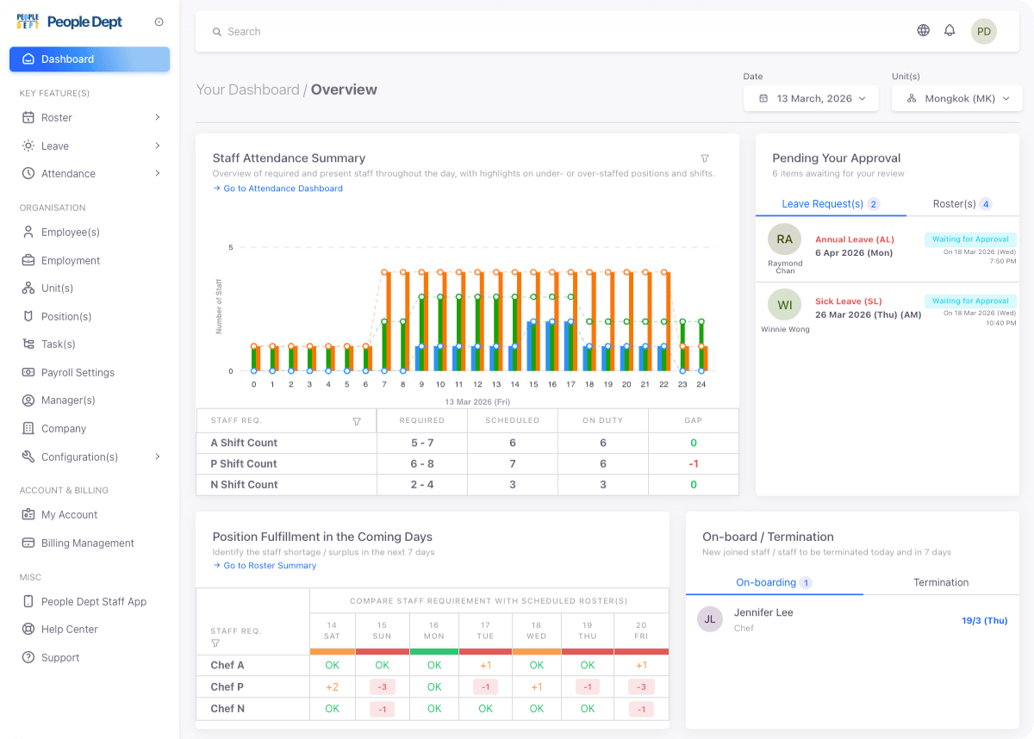1034x739 pixels.
Task: Click the globe language icon
Action: [x=923, y=31]
